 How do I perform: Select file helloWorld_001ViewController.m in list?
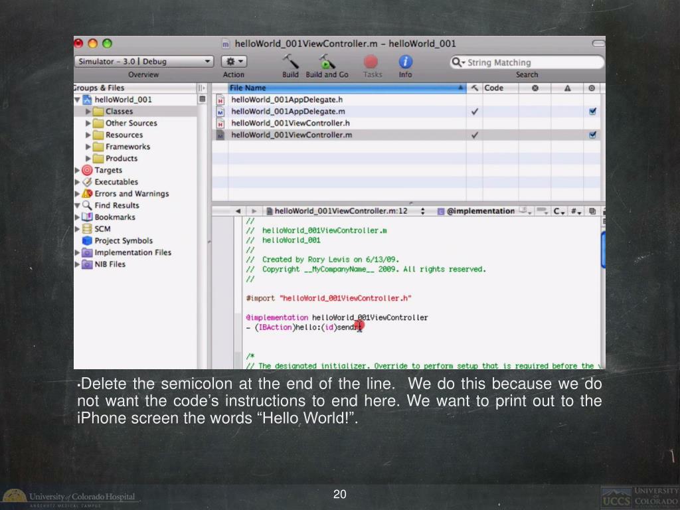[292, 135]
